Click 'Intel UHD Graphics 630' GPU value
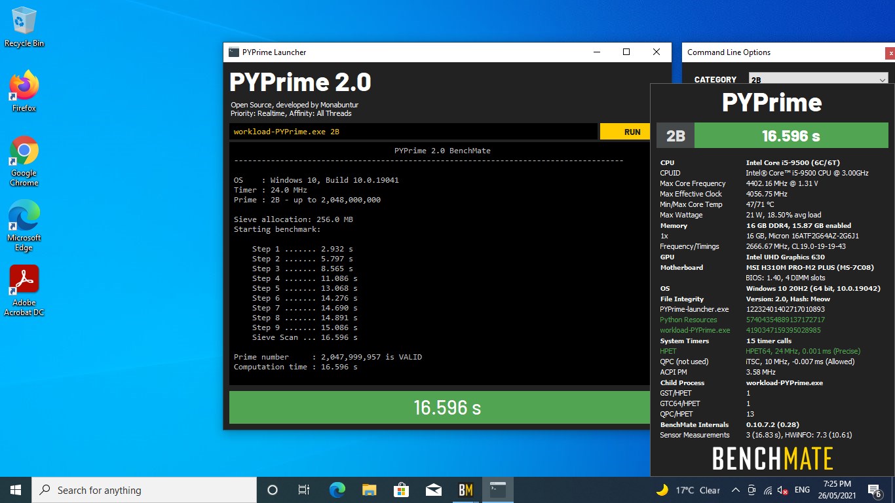Screen dimensions: 895x503 (x=786, y=257)
